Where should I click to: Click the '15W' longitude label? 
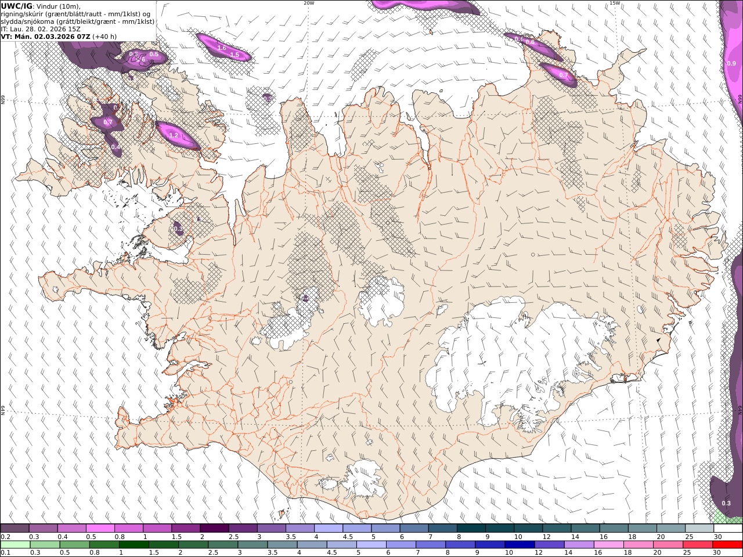[614, 3]
